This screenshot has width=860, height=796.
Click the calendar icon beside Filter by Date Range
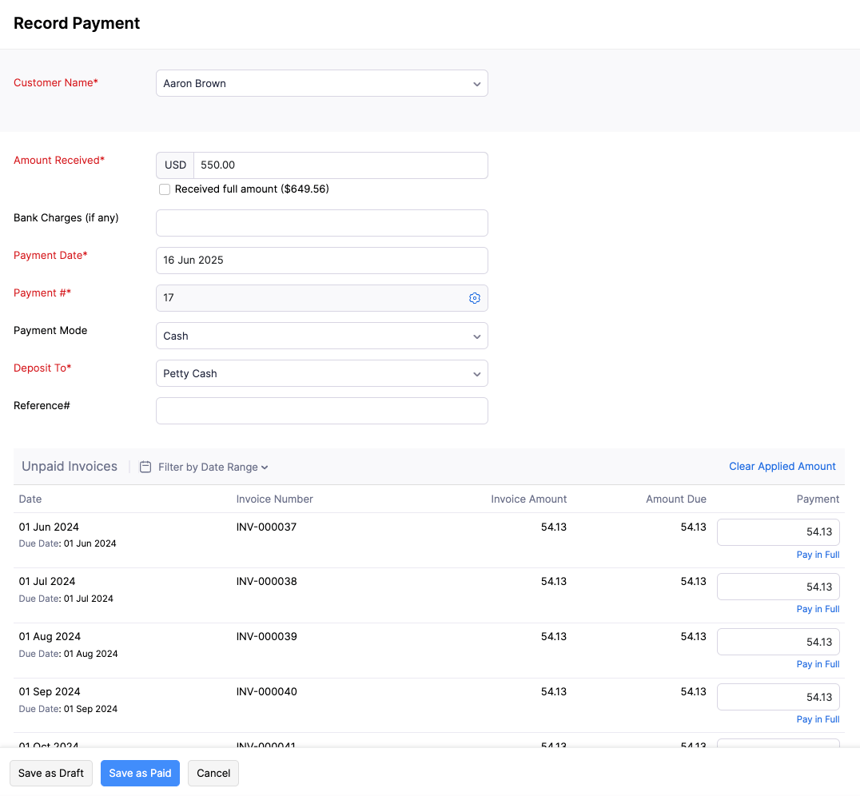point(145,466)
